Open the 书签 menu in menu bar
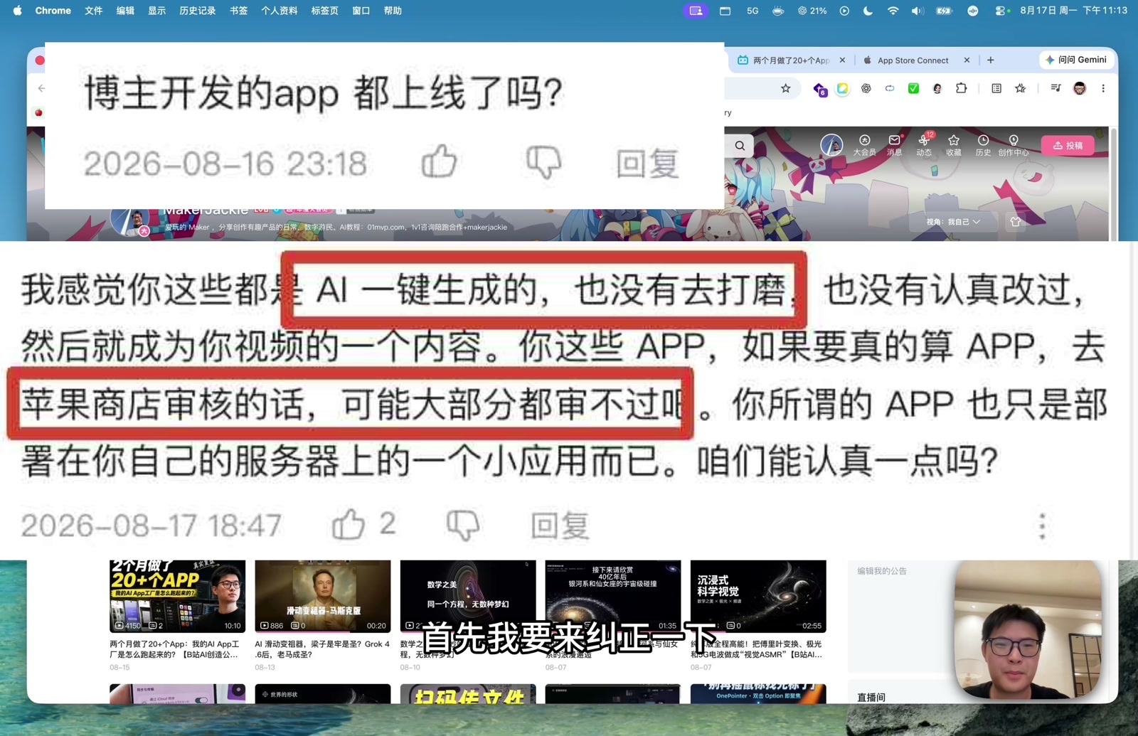Screen dimensions: 1138x736 coord(238,11)
